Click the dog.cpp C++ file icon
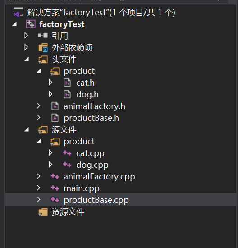Screen dimensions: 238x248 tap(67, 165)
